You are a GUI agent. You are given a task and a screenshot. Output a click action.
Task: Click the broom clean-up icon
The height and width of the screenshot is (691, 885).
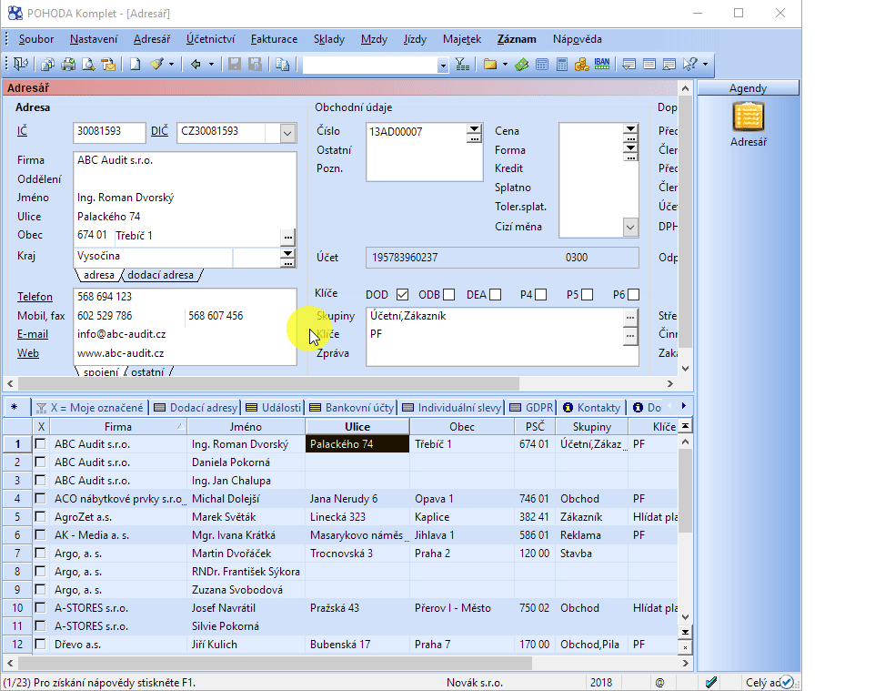point(156,65)
